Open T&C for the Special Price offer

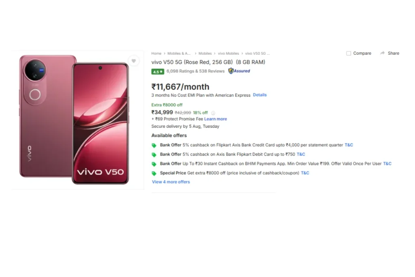(305, 173)
